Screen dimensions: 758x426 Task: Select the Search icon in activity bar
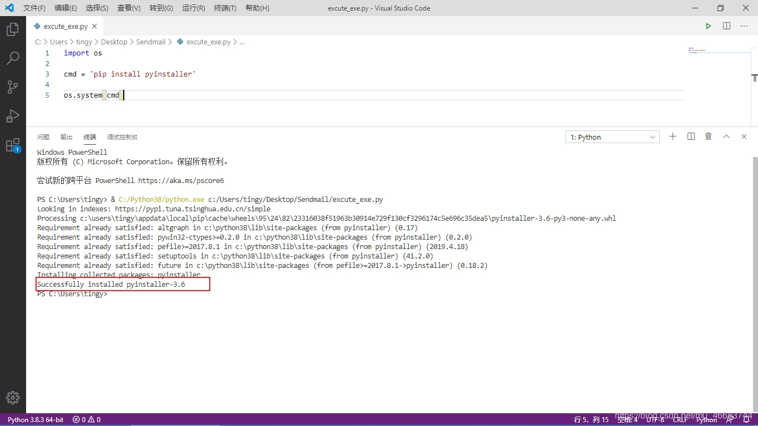point(13,58)
